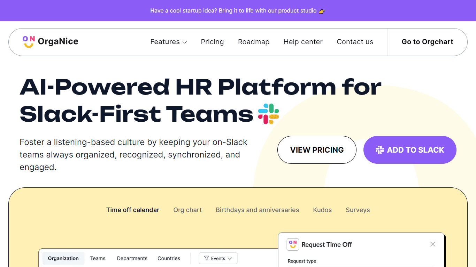Screen dimensions: 476x267
Task: Select the Countries view tab
Action: [x=169, y=258]
